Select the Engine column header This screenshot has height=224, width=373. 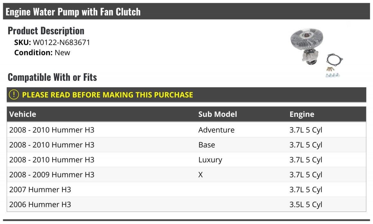pyautogui.click(x=302, y=114)
